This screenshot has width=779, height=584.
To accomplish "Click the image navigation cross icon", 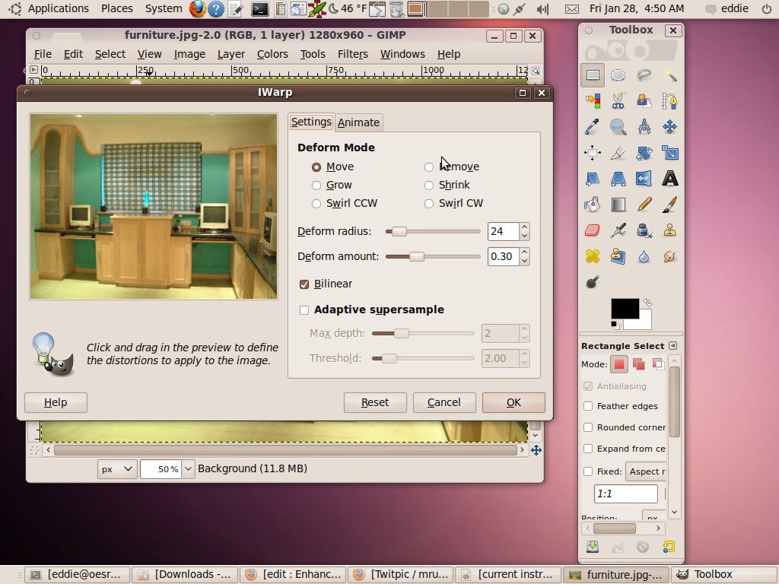I will [536, 450].
